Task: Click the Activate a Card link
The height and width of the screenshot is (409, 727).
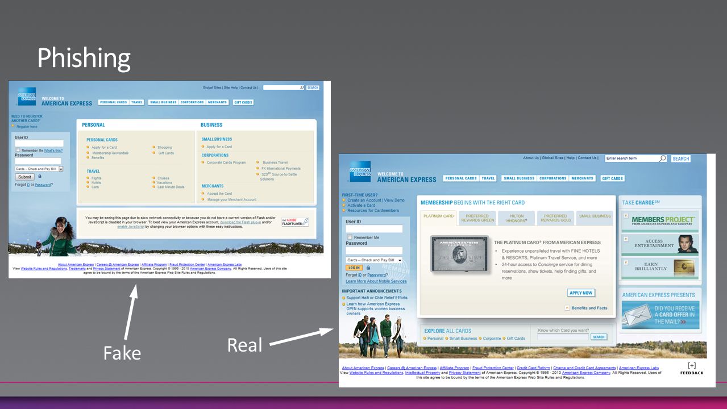Action: click(362, 206)
